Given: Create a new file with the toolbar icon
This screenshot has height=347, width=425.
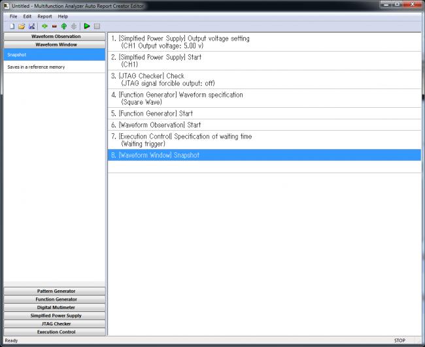Looking at the screenshot, I should point(12,26).
